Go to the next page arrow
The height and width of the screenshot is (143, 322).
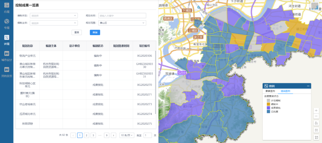click(114, 135)
